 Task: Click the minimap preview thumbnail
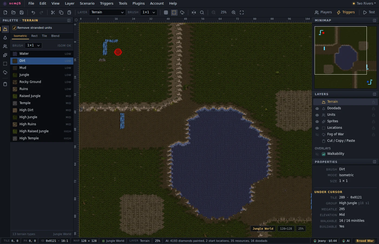click(345, 57)
